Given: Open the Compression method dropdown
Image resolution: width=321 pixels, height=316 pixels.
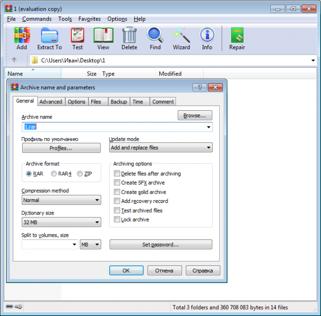Looking at the screenshot, I should point(61,200).
